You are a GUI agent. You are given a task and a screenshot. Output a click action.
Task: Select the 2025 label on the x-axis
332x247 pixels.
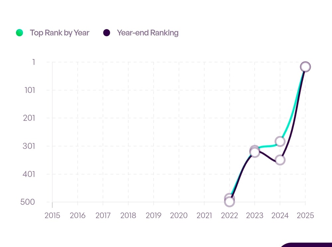click(305, 215)
